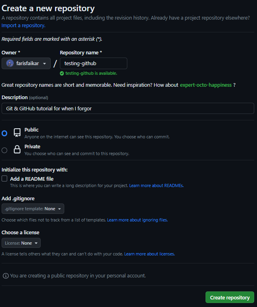
Task: Click the public repository book icon
Action: [x=17, y=133]
